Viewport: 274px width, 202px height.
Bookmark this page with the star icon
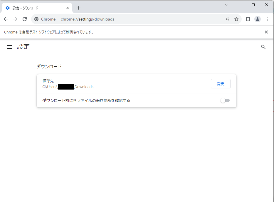[x=236, y=19]
